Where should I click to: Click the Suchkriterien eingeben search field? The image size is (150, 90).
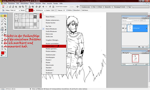[62, 7]
